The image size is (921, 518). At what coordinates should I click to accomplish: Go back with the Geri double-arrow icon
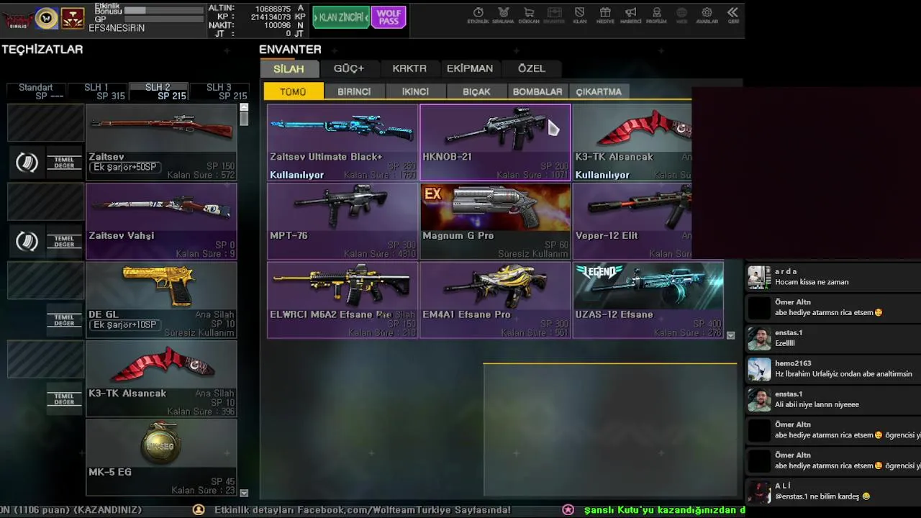tap(732, 14)
